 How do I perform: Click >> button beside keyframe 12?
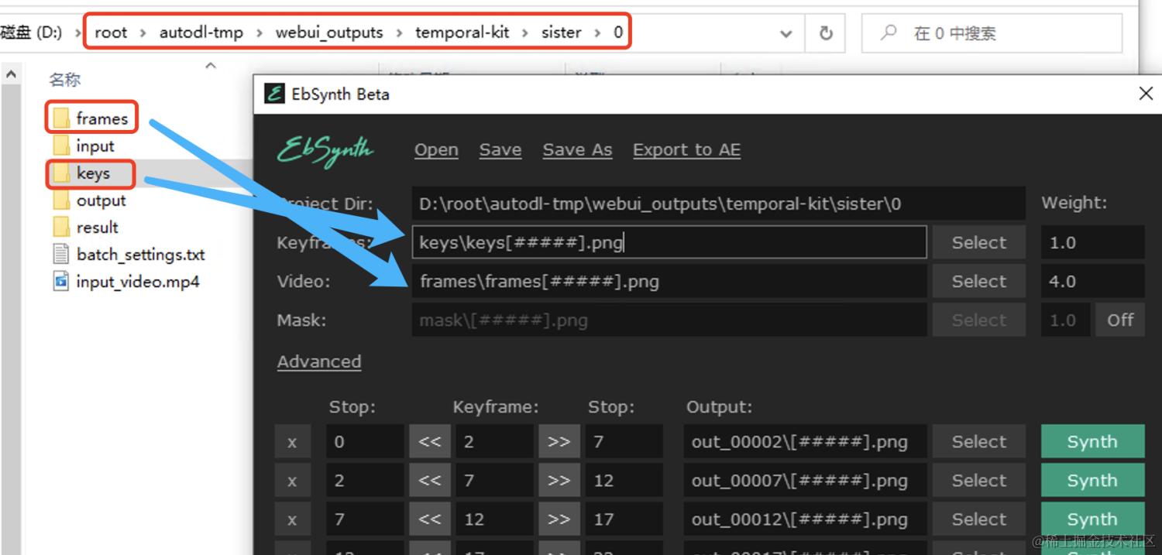pos(559,519)
